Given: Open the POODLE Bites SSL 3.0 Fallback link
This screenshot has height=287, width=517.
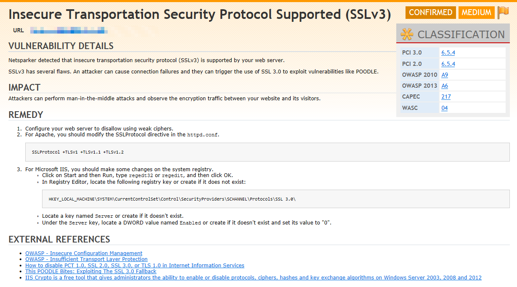Looking at the screenshot, I should pos(90,271).
